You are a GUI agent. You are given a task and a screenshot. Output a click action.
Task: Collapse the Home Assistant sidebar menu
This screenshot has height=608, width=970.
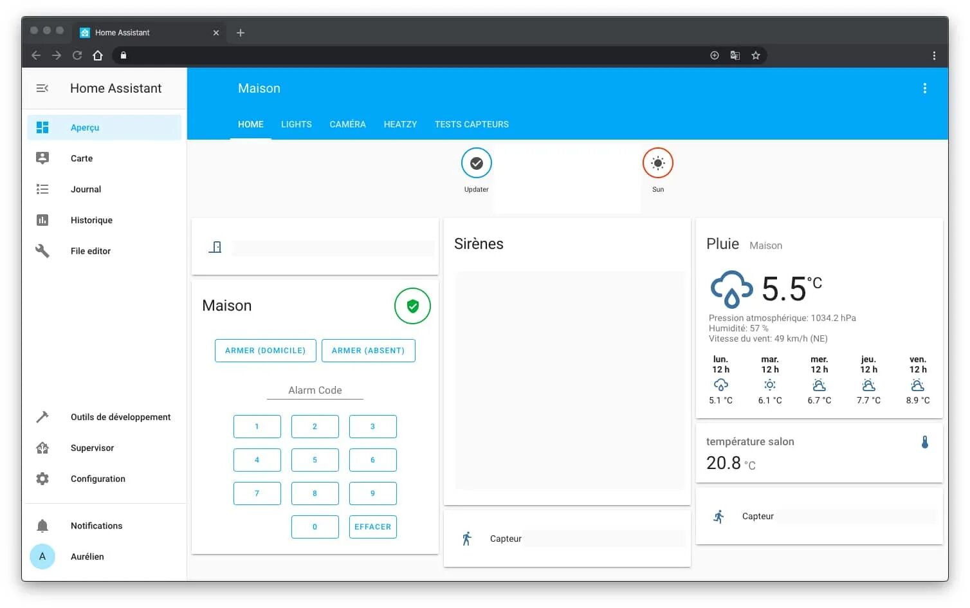[42, 88]
